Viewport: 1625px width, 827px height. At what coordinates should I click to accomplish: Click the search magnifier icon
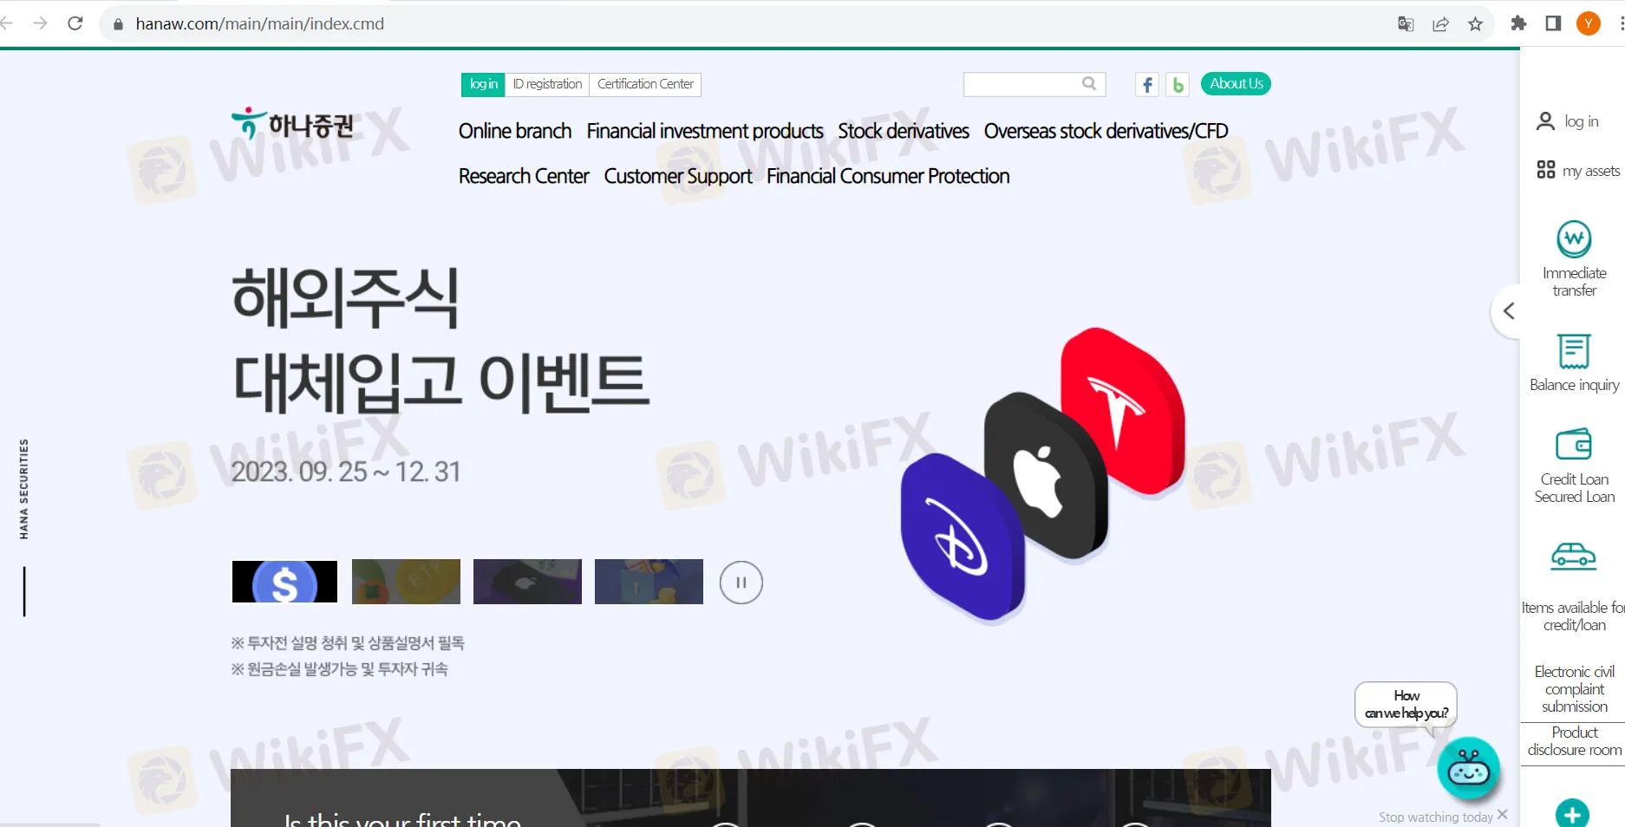[1089, 83]
